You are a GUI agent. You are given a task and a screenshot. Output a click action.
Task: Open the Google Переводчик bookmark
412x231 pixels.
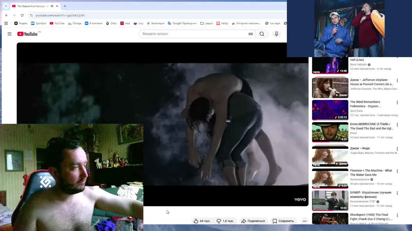pyautogui.click(x=182, y=23)
